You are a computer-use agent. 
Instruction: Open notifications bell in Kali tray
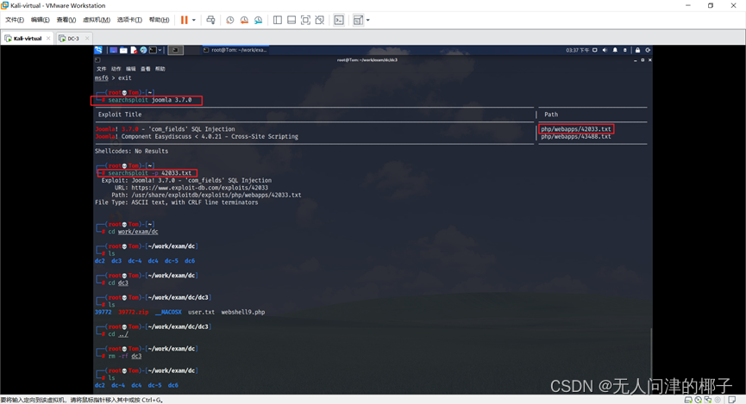[x=615, y=50]
